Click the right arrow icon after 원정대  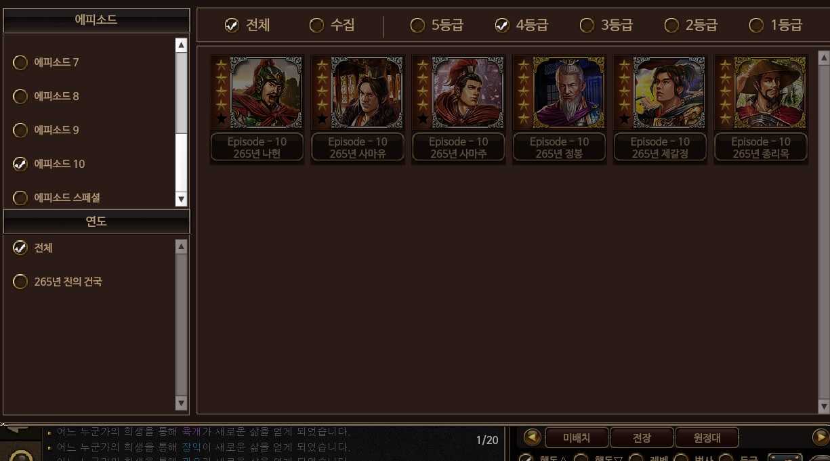click(821, 437)
